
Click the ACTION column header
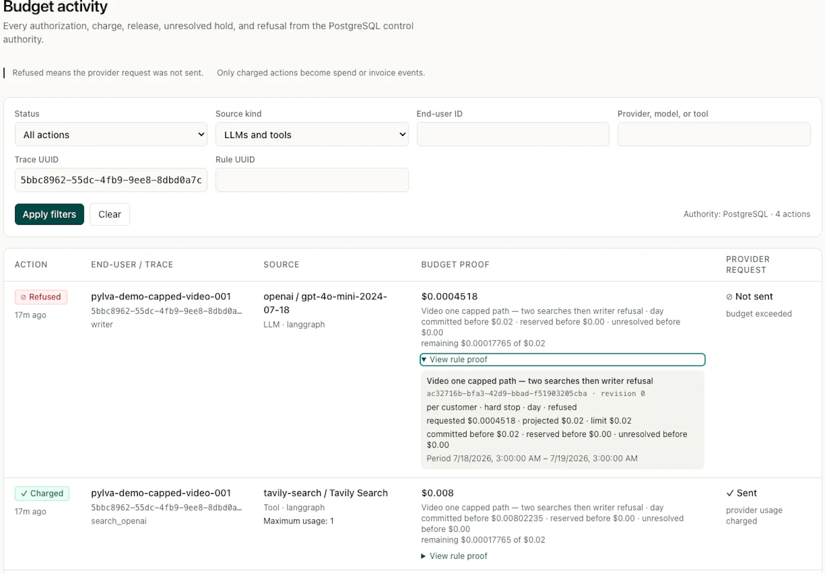click(x=31, y=264)
